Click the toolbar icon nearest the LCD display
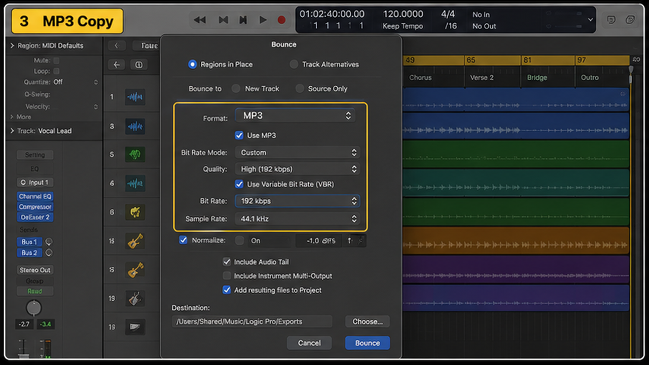 (611, 20)
